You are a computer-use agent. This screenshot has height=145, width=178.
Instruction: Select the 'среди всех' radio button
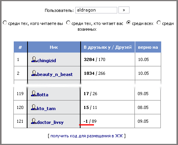tap(129, 23)
